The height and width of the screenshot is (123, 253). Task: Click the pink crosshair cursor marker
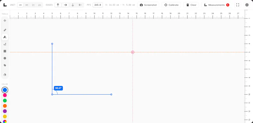(x=133, y=52)
